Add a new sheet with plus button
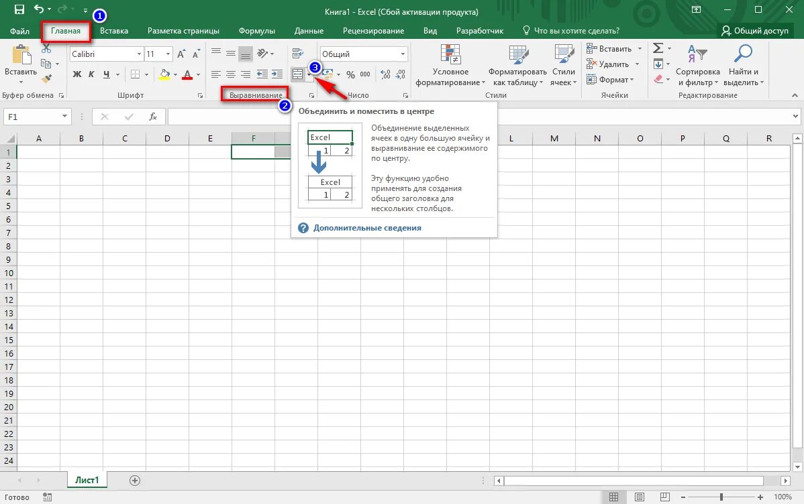Image resolution: width=804 pixels, height=504 pixels. pyautogui.click(x=135, y=481)
